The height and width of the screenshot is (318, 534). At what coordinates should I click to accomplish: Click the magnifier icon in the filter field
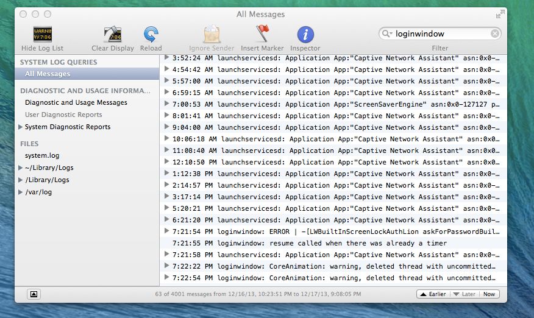(x=386, y=34)
